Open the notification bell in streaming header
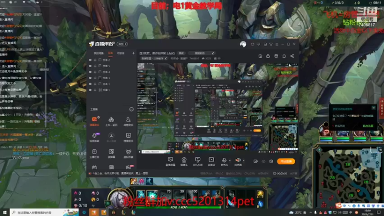Image resolution: width=384 pixels, height=216 pixels. (284, 56)
